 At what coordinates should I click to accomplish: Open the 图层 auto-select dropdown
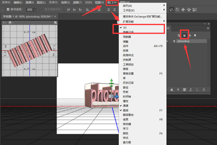pyautogui.click(x=31, y=9)
